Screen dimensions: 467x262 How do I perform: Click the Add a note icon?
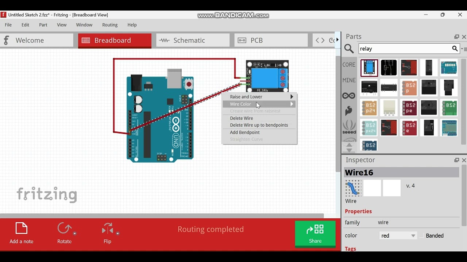click(x=22, y=229)
